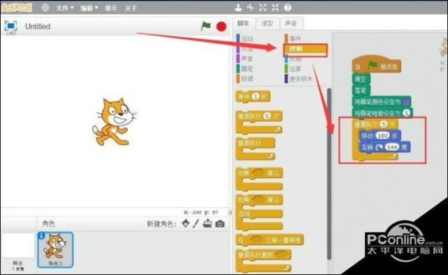Open the 编辑 menu
Screen dimensions: 448x275
coord(89,8)
